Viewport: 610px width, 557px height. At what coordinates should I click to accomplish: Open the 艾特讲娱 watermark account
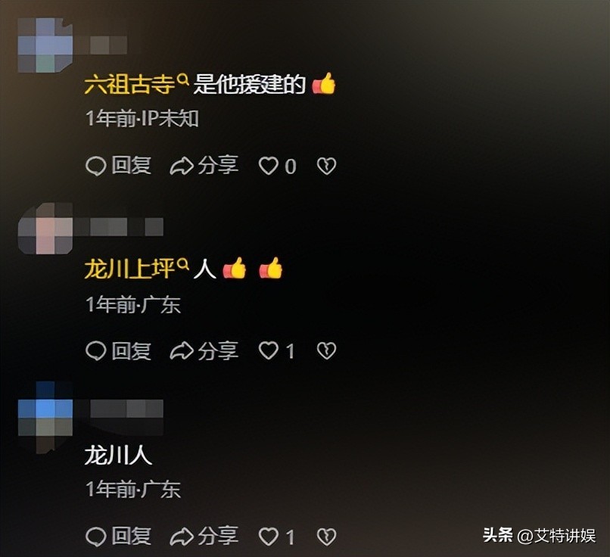(x=557, y=536)
